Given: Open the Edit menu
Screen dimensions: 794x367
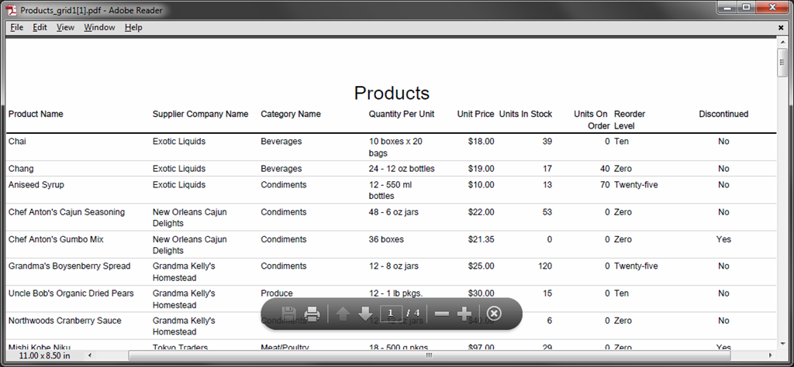Looking at the screenshot, I should [40, 27].
